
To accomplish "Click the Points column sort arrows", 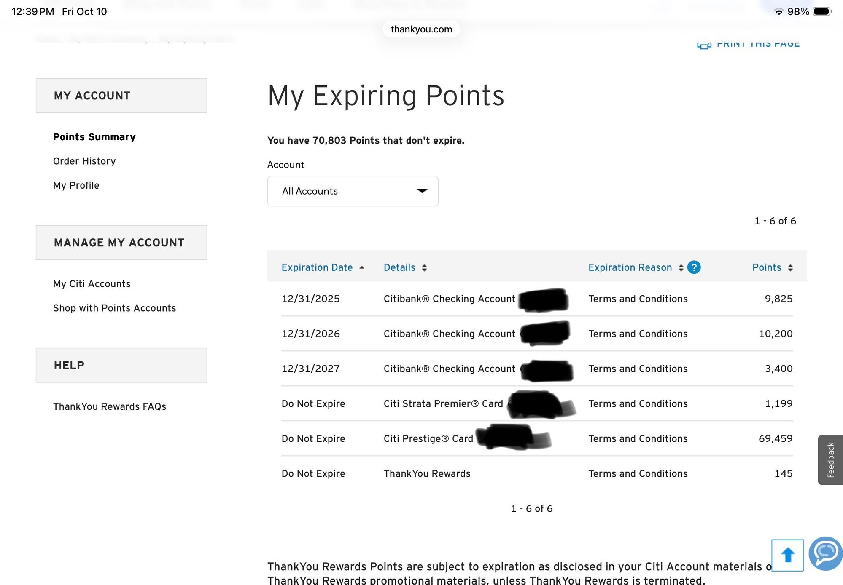I will pos(790,268).
